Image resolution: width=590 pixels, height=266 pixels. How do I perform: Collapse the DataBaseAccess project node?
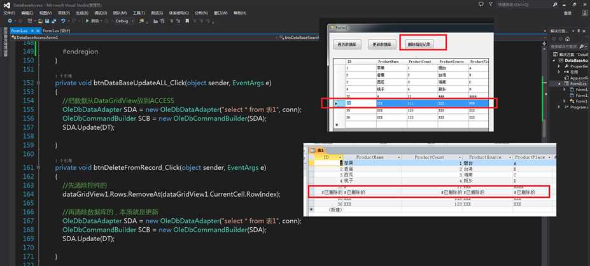click(x=554, y=60)
